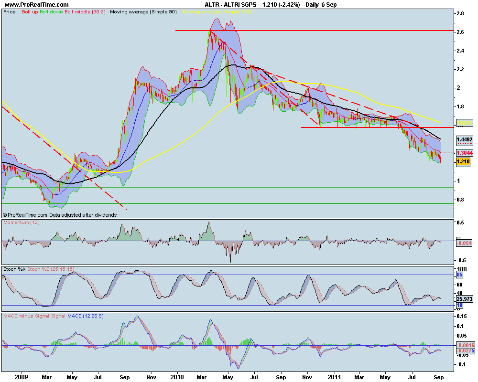
Task: Click the 2.8 price axis label
Action: point(460,13)
